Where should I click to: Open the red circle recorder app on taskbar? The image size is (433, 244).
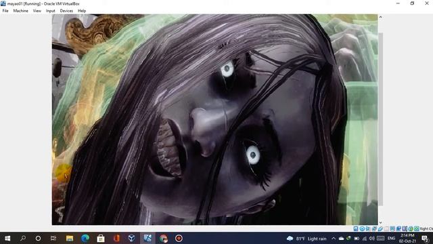point(179,238)
